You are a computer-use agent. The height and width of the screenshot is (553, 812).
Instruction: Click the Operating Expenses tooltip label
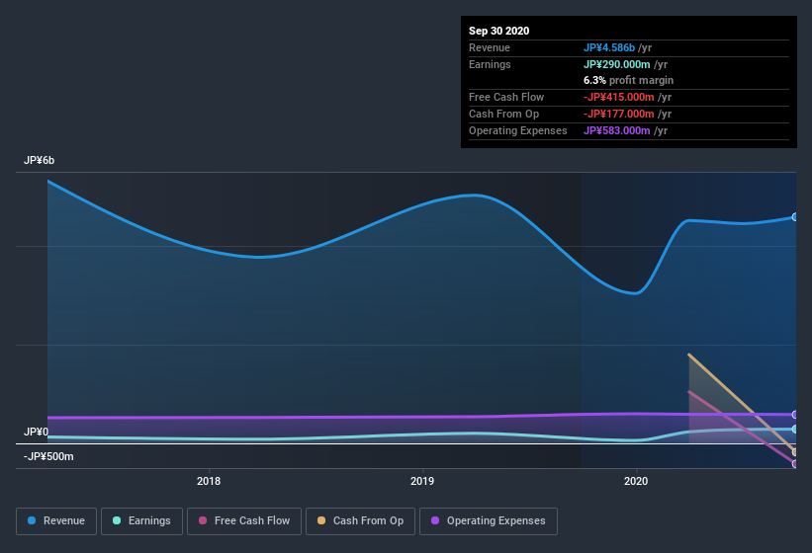tap(518, 130)
